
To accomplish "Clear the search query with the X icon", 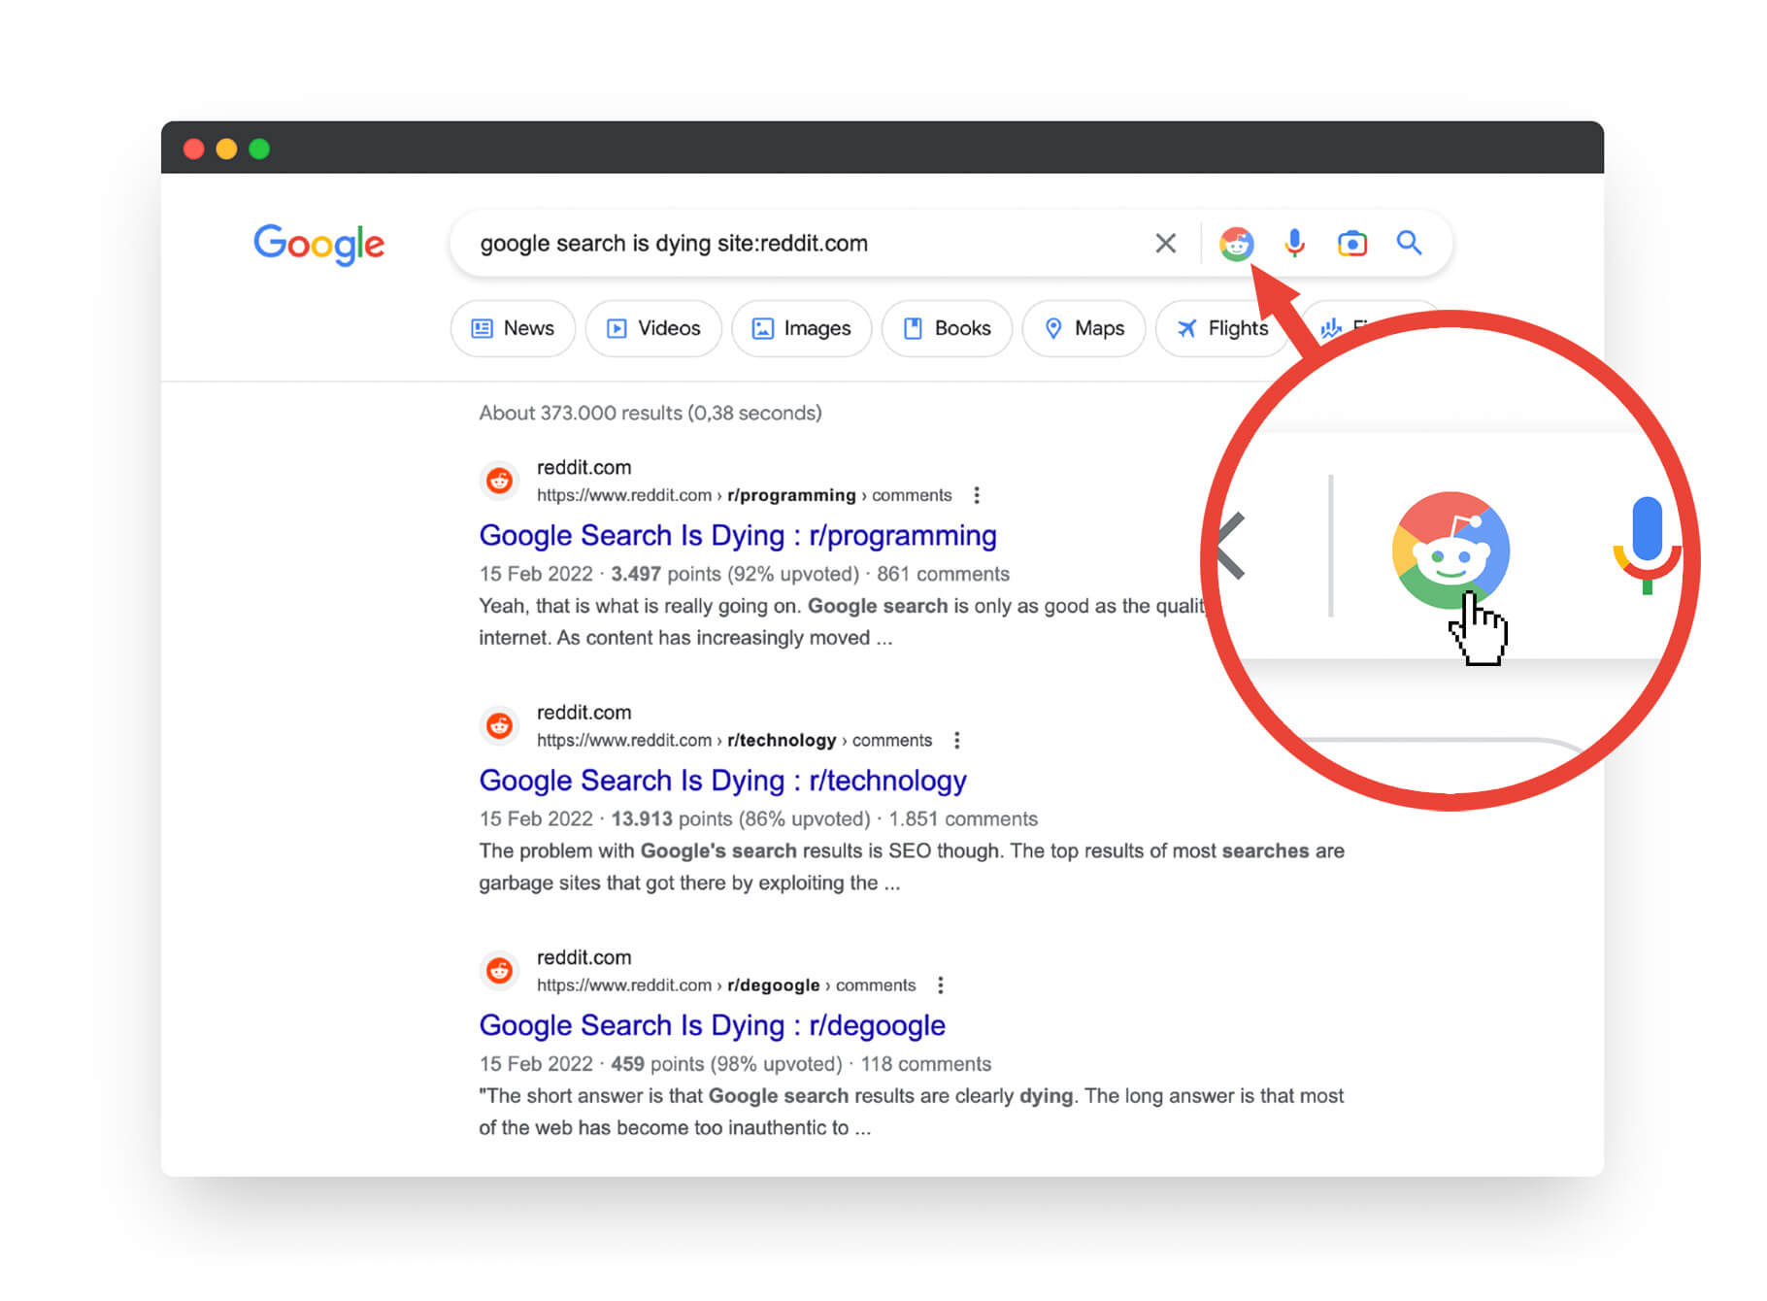I will 1165,244.
